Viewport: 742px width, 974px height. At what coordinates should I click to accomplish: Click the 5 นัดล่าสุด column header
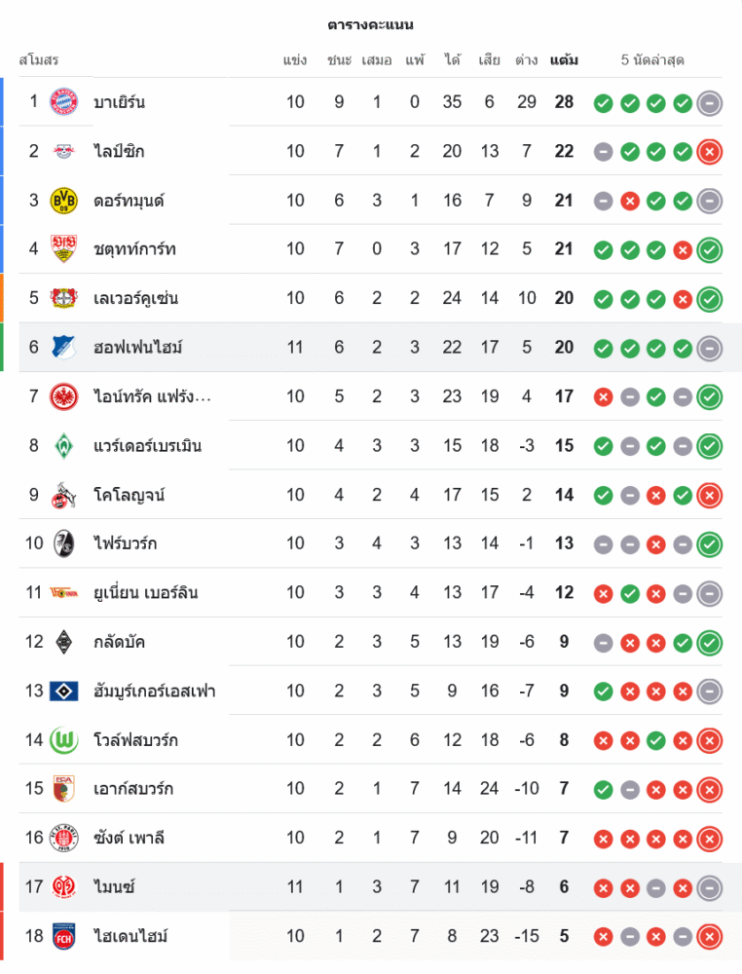[x=652, y=59]
